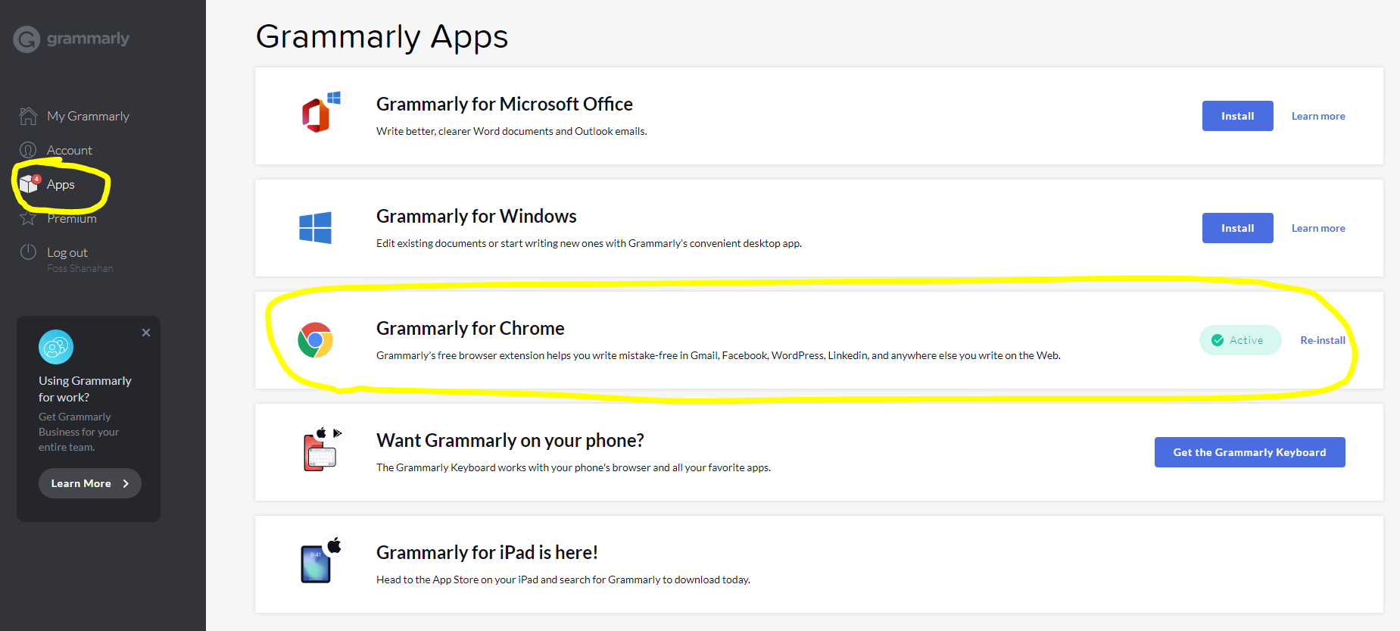Click the Windows desktop app description text
The width and height of the screenshot is (1400, 631).
[589, 243]
